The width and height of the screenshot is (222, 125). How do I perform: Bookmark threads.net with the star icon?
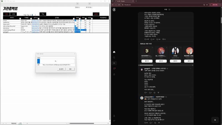pos(207,5)
